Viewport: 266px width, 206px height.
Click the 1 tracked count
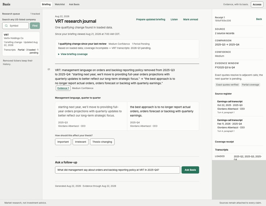35,14
